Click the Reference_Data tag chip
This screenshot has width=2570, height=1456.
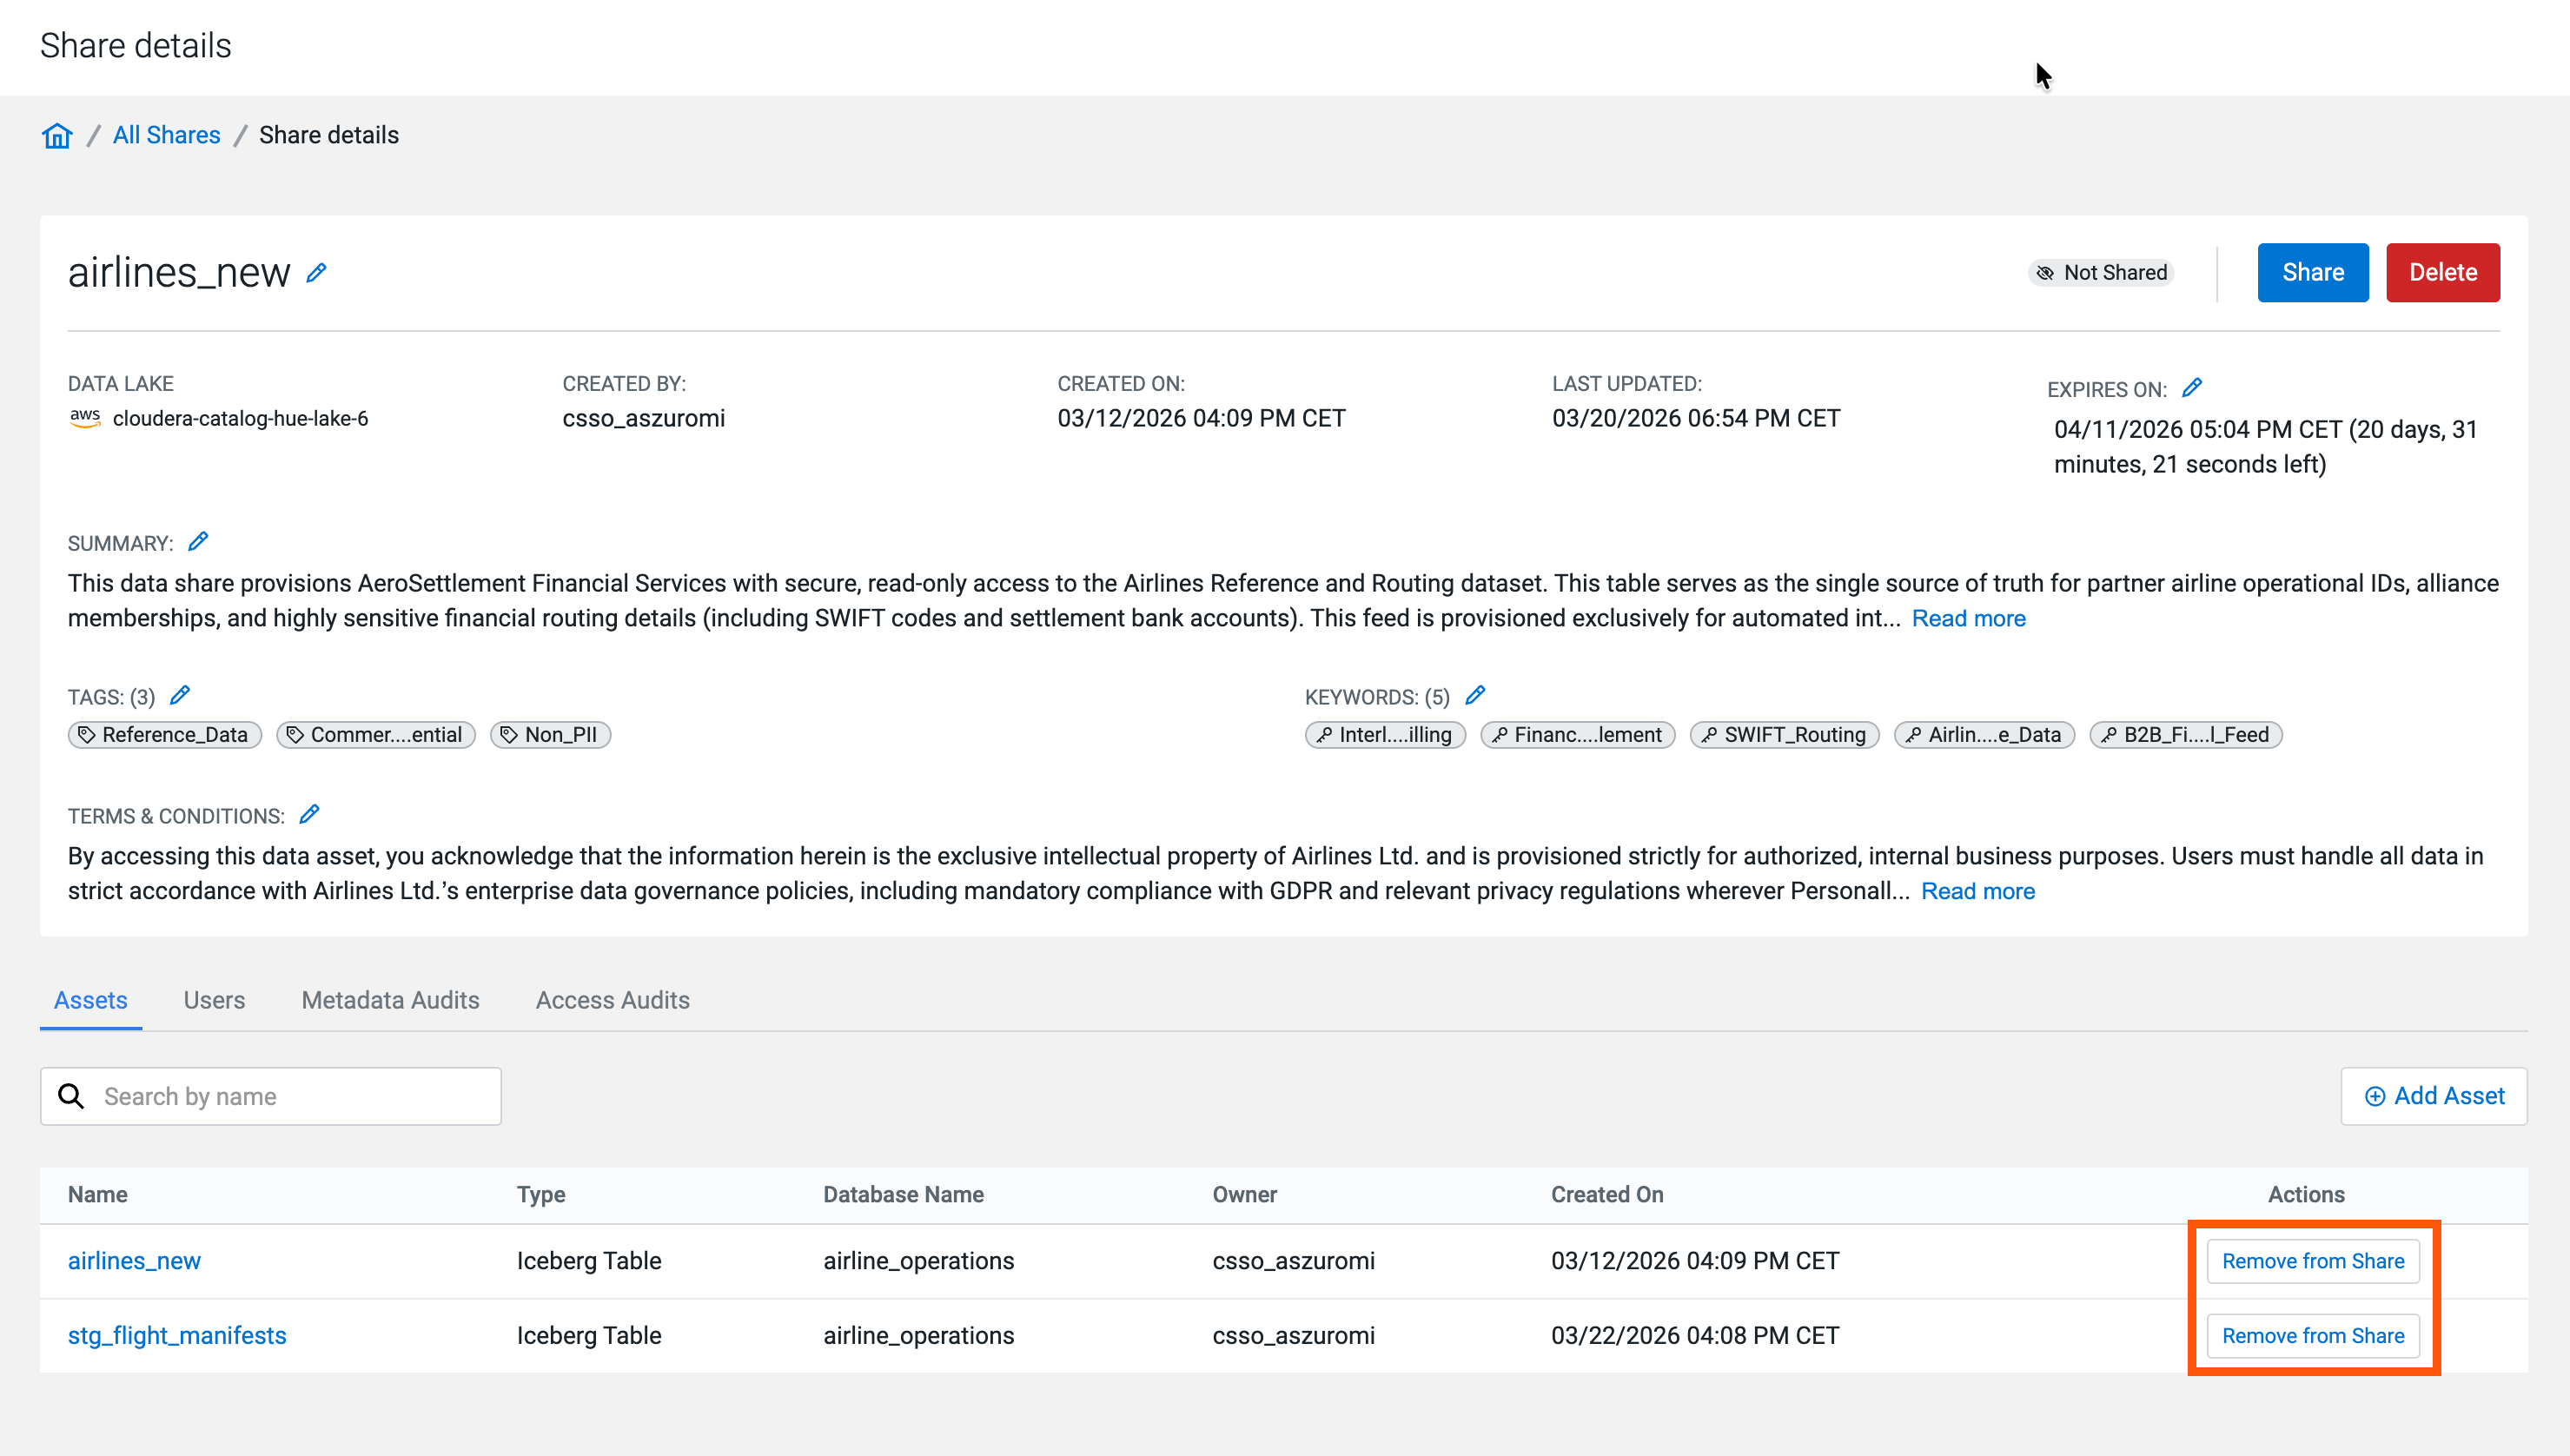click(165, 735)
